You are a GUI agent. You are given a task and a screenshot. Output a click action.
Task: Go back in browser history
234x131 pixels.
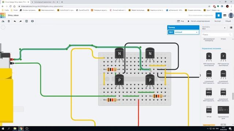pyautogui.click(x=3, y=7)
